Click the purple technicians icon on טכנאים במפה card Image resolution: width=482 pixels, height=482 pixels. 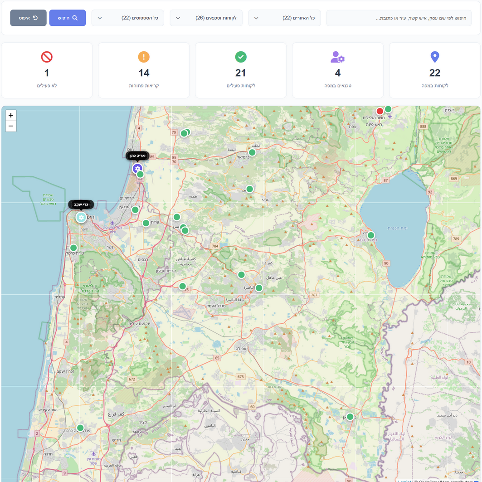pos(337,57)
